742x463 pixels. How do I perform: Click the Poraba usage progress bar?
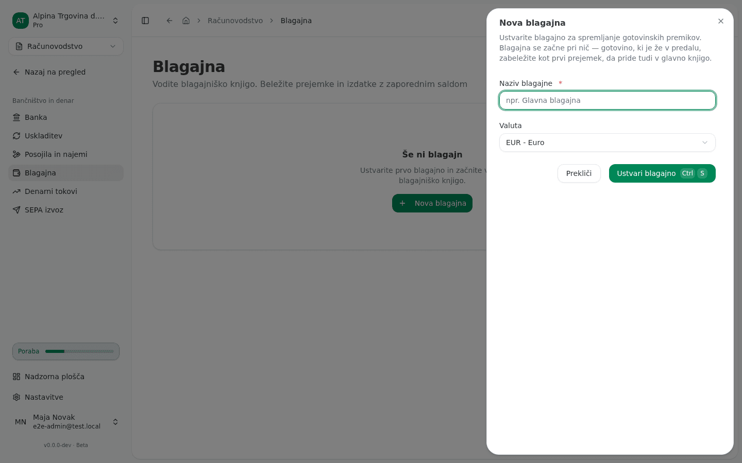pos(79,351)
